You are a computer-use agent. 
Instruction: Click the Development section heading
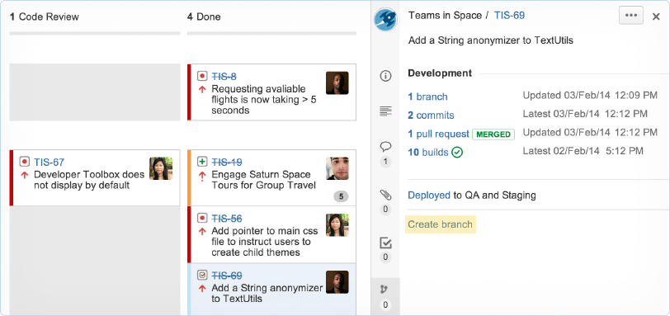tap(440, 73)
